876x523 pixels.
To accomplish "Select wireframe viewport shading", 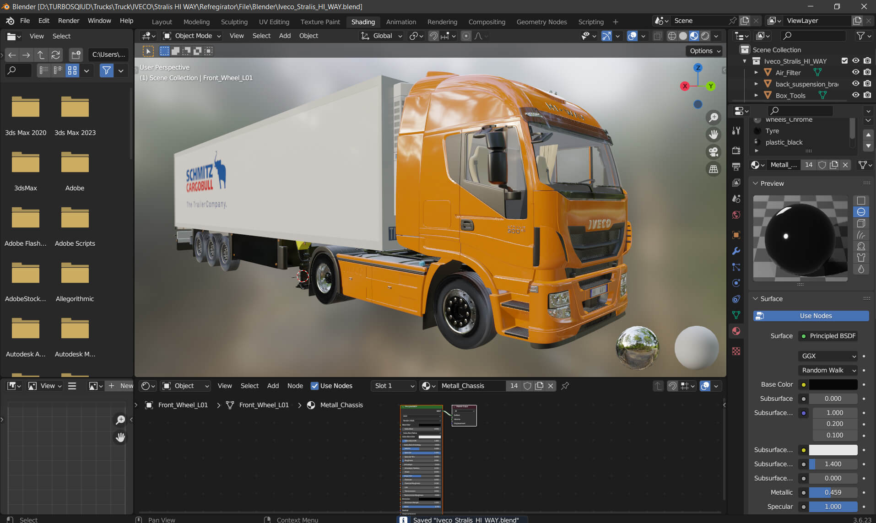I will [x=672, y=36].
